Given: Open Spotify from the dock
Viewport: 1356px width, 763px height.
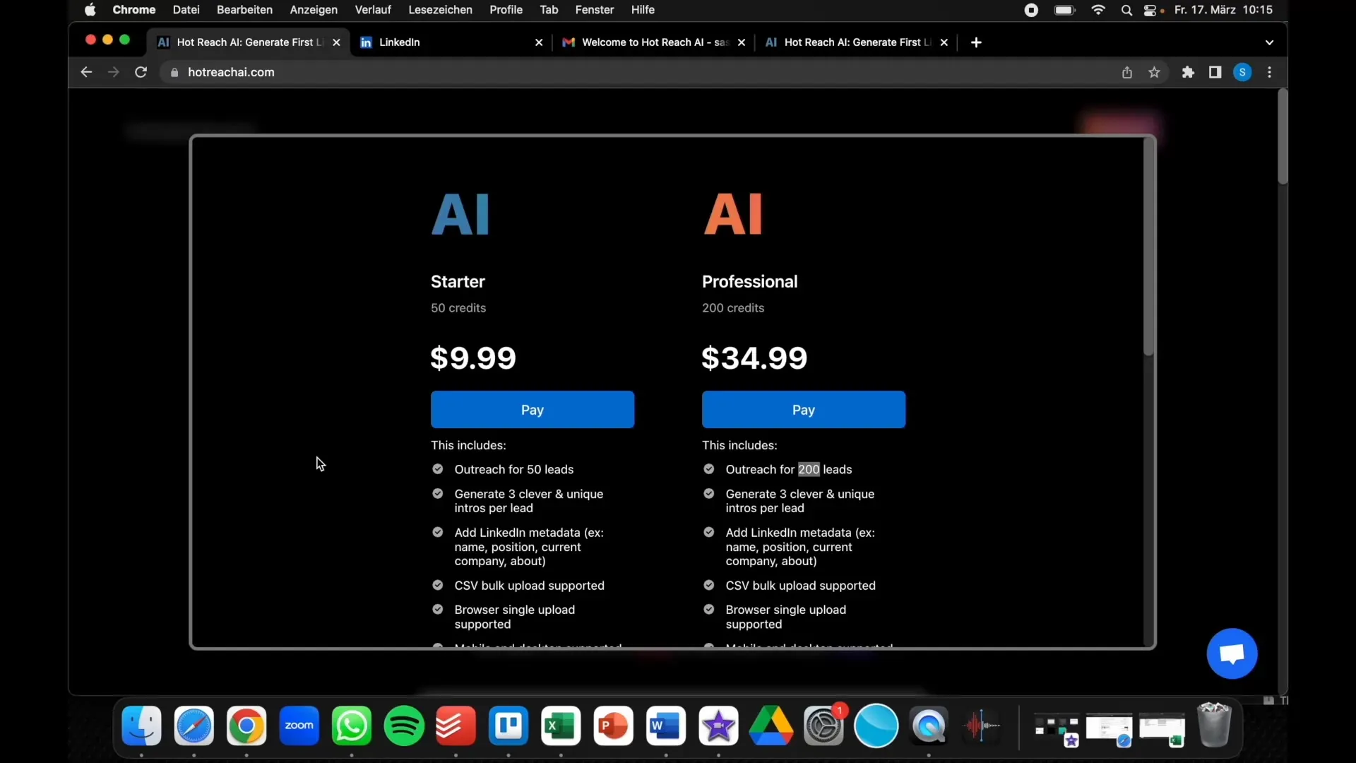Looking at the screenshot, I should pyautogui.click(x=404, y=726).
